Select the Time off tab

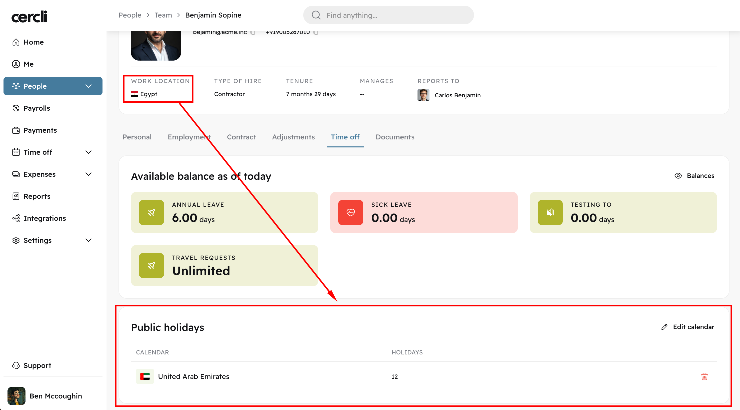click(x=345, y=137)
